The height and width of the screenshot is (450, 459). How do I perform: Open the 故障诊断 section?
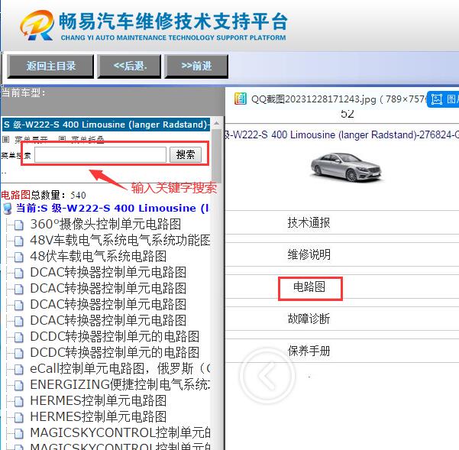click(x=309, y=319)
